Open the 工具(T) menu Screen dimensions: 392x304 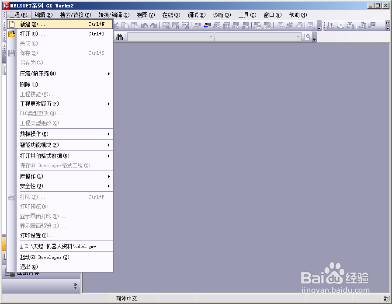point(247,15)
